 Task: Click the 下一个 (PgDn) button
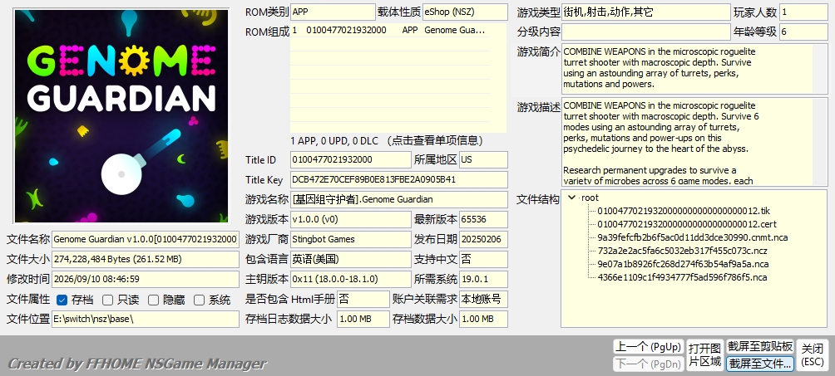click(x=648, y=364)
